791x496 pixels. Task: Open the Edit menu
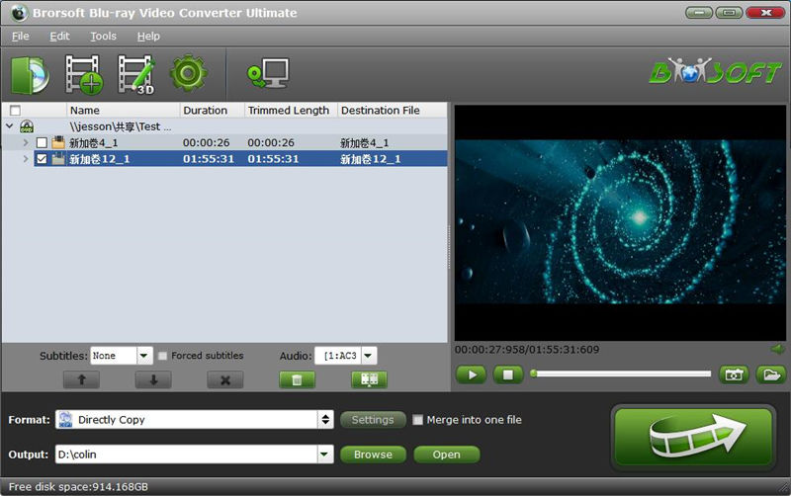point(59,37)
